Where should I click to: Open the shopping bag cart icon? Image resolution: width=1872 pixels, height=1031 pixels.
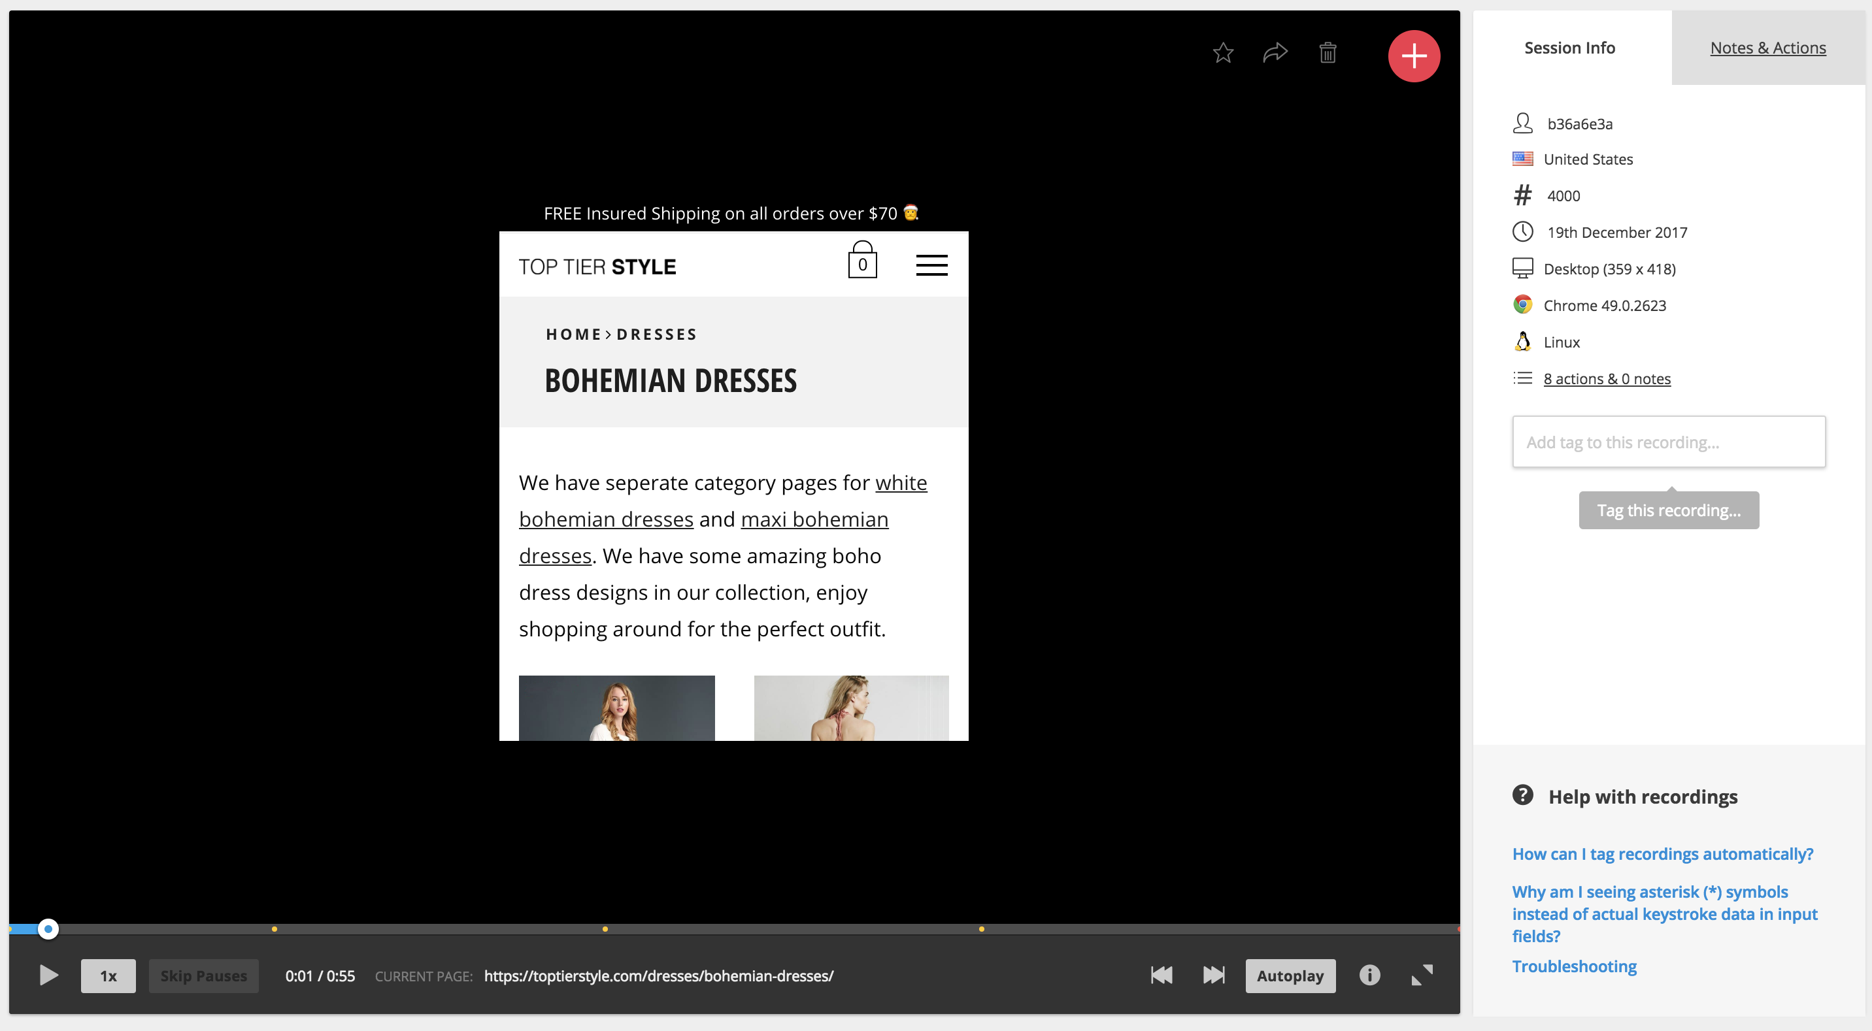pyautogui.click(x=863, y=260)
